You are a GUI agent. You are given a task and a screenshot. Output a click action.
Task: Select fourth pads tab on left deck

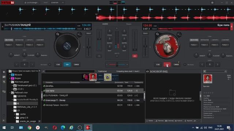[40, 40]
